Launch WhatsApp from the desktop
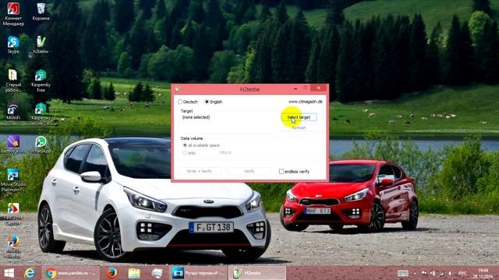 (41, 144)
